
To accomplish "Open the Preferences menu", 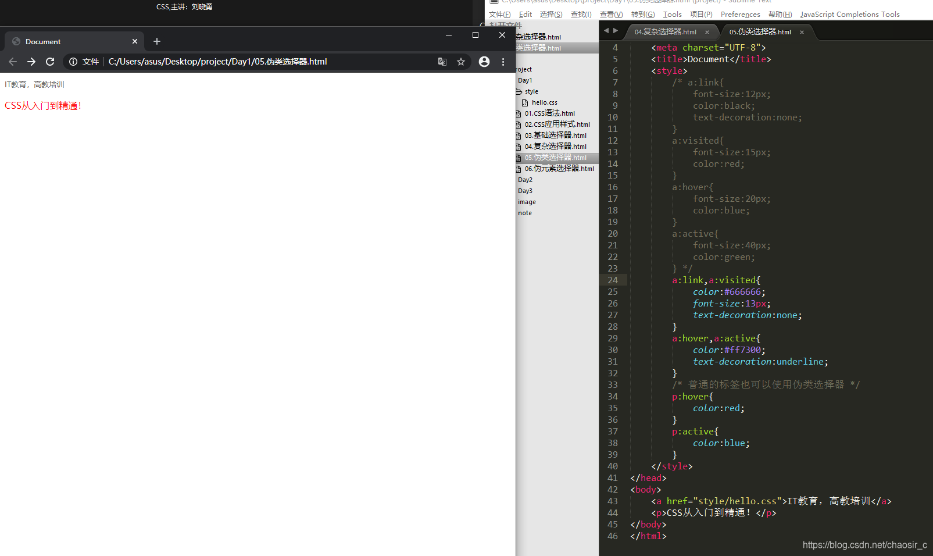I will click(740, 15).
